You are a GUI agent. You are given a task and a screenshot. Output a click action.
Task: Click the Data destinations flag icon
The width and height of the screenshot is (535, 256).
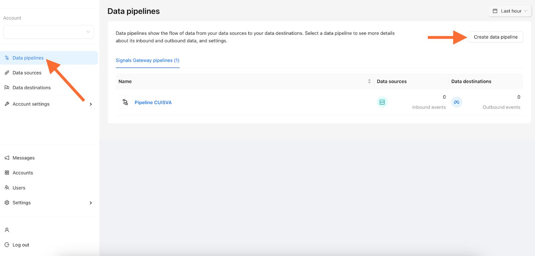tap(7, 88)
